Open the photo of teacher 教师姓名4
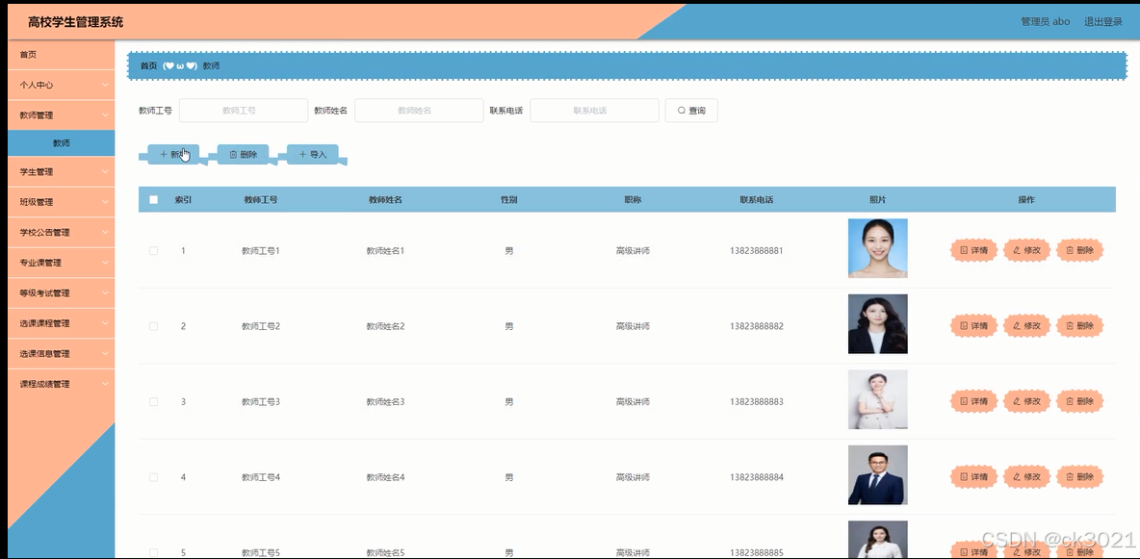This screenshot has height=559, width=1140. 877,474
